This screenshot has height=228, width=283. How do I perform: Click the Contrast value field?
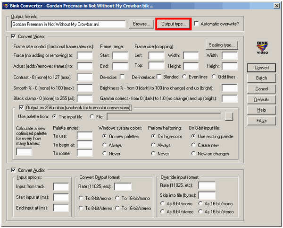coord(84,77)
